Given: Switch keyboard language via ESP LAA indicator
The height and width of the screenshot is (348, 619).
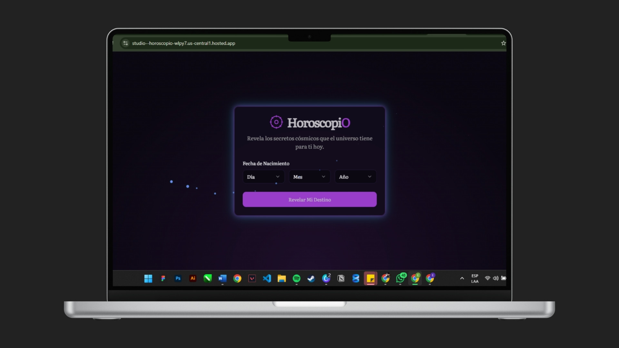Looking at the screenshot, I should click(475, 278).
